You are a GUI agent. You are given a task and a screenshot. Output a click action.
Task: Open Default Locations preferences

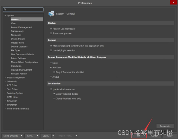[19, 47]
